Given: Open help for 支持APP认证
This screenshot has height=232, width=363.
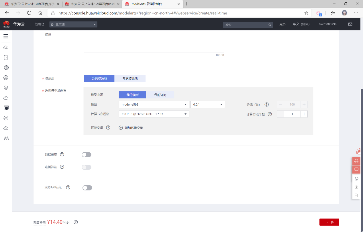Looking at the screenshot, I should [x=68, y=188].
